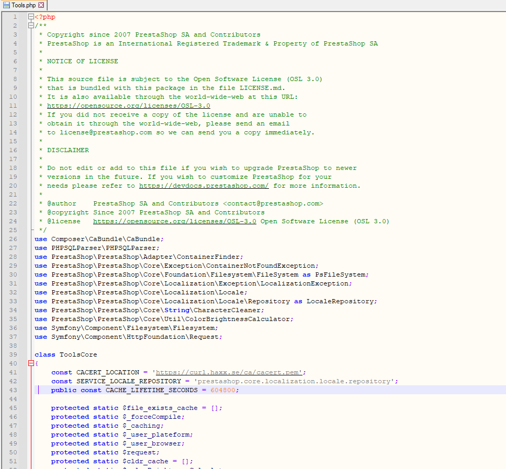Click the ContainerFinder import line
506x469 pixels.
[139, 256]
